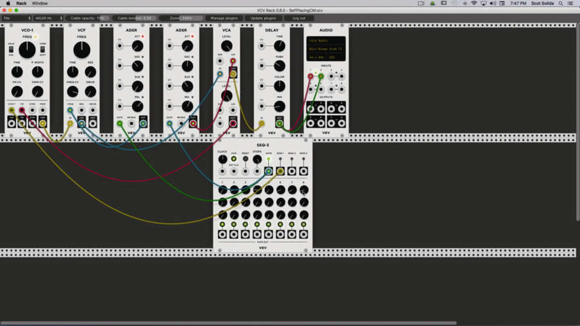Click the VCO-1 SQR output jack
This screenshot has height=326, width=580.
pos(43,124)
